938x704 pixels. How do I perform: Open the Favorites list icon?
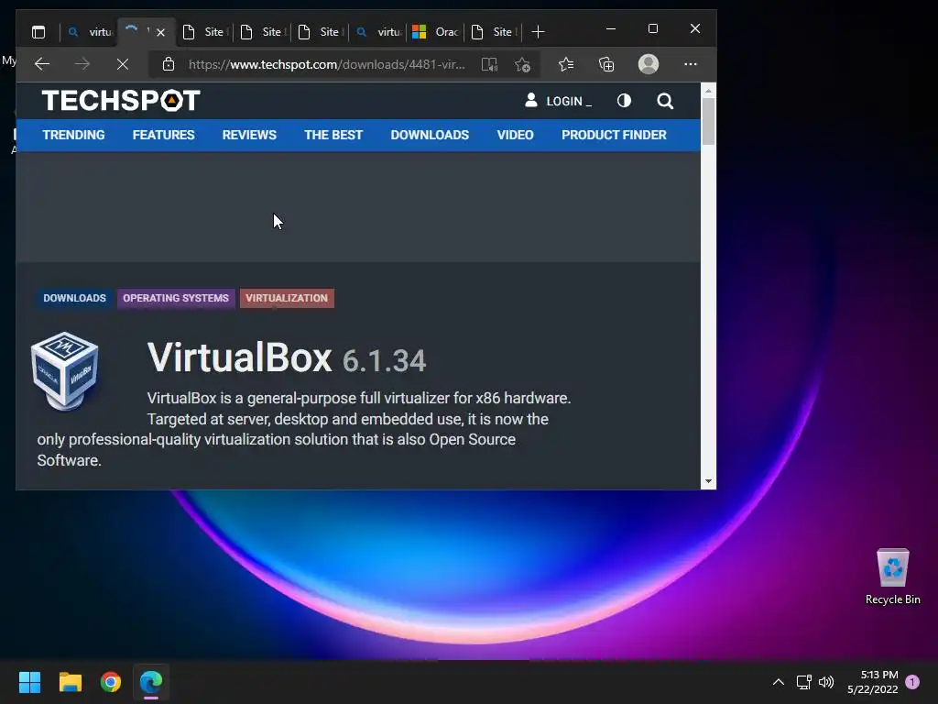click(x=566, y=64)
